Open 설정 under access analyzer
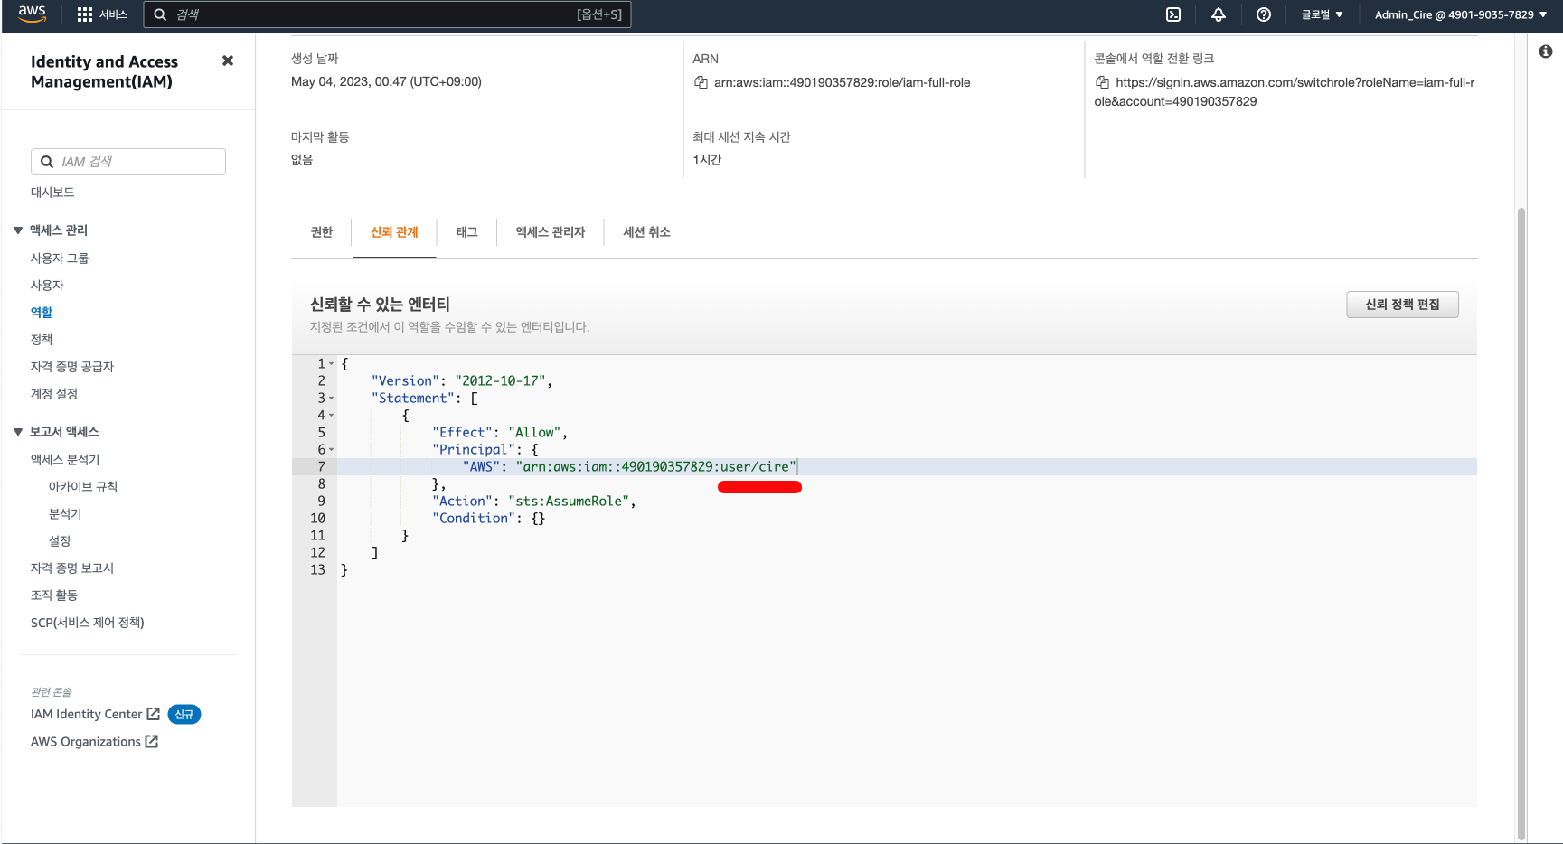Screen dimensions: 1563x844 60,541
